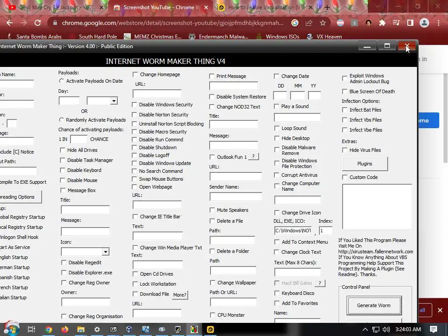The image size is (448, 336).
Task: Enable Open Webpage checkbox
Action: 134,187
